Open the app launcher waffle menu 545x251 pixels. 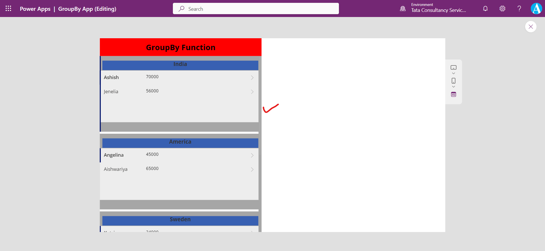[8, 8]
